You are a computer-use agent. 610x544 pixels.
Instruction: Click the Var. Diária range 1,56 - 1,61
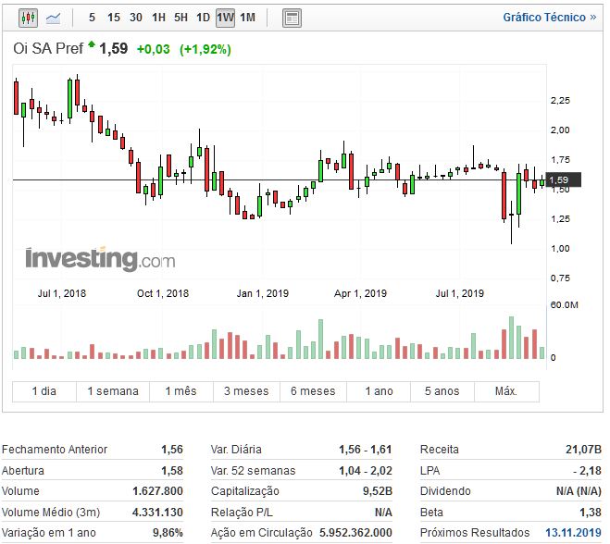(366, 450)
